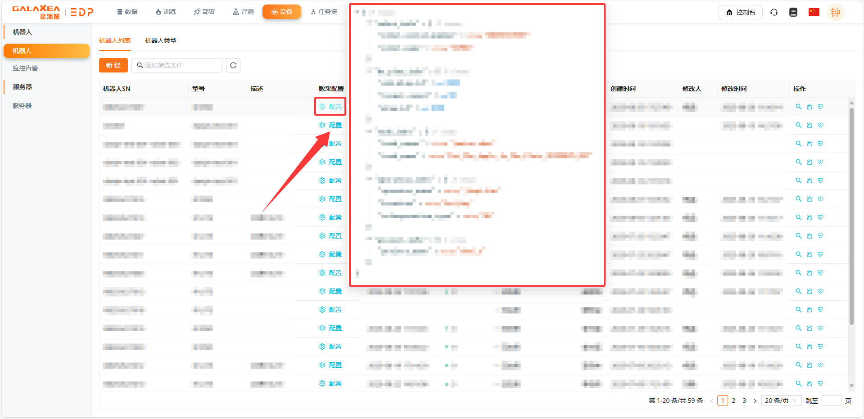The width and height of the screenshot is (864, 419).
Task: Click the heartbeat health icon in first row
Action: (820, 107)
